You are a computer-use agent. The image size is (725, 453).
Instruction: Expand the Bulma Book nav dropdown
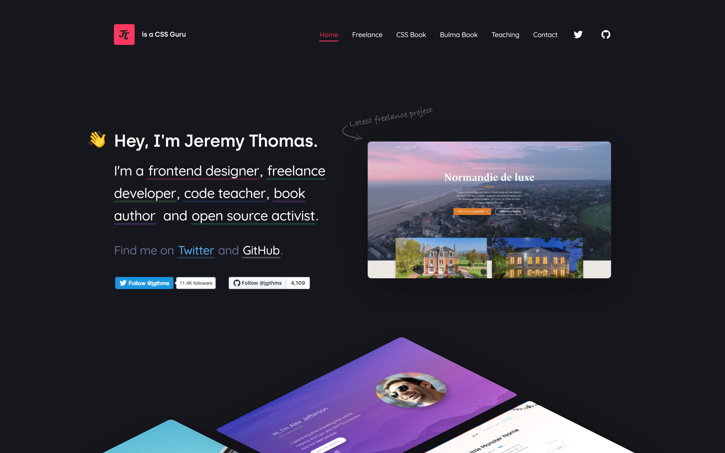(459, 34)
